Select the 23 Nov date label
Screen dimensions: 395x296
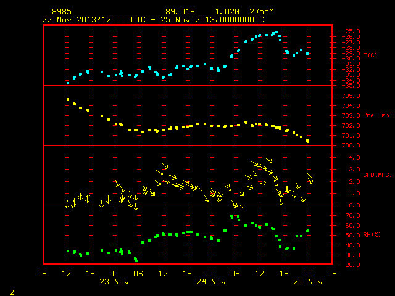coord(114,282)
